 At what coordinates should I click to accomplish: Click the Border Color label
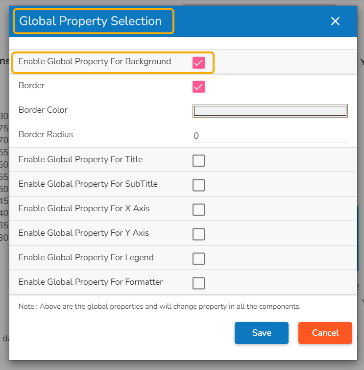click(x=43, y=110)
